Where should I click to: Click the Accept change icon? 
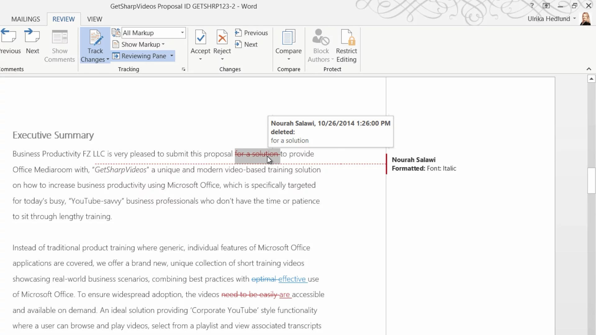pyautogui.click(x=200, y=38)
